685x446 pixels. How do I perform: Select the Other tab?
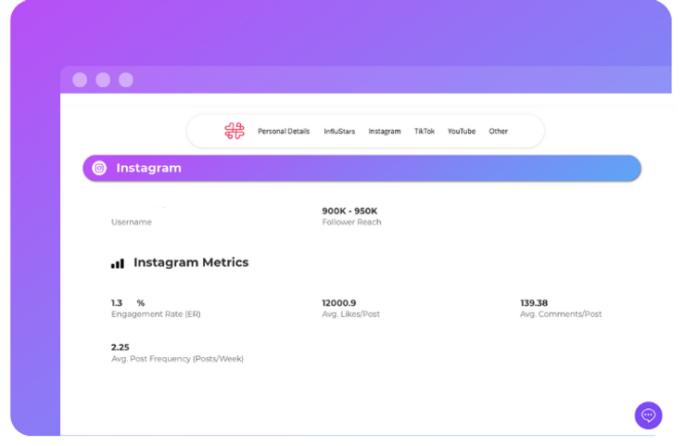tap(498, 131)
